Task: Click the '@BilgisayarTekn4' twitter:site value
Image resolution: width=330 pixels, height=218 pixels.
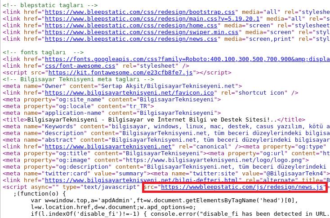Action: point(299,173)
